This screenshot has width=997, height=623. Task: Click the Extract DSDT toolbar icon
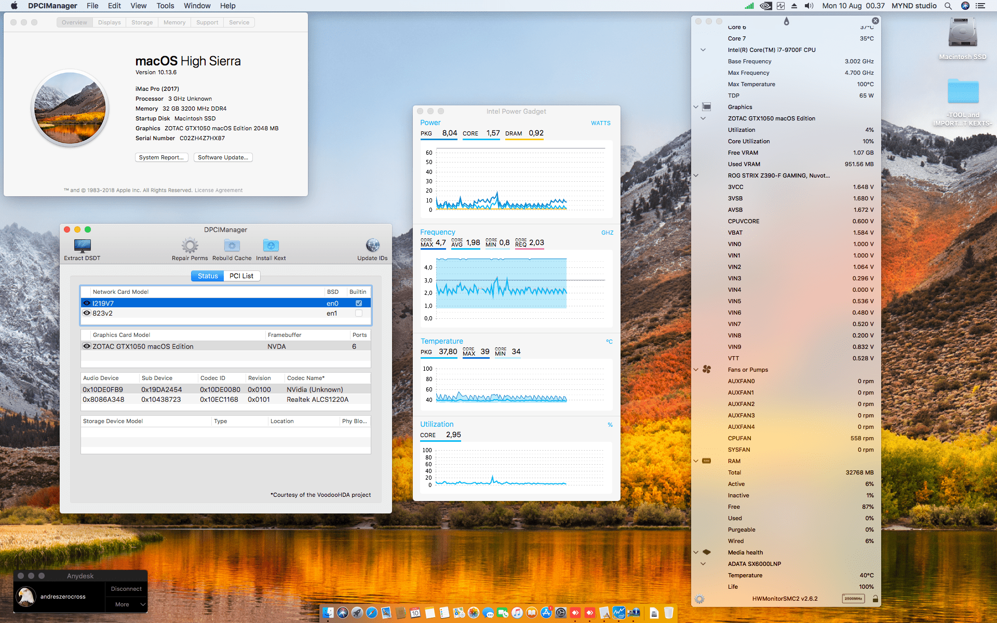(x=82, y=245)
